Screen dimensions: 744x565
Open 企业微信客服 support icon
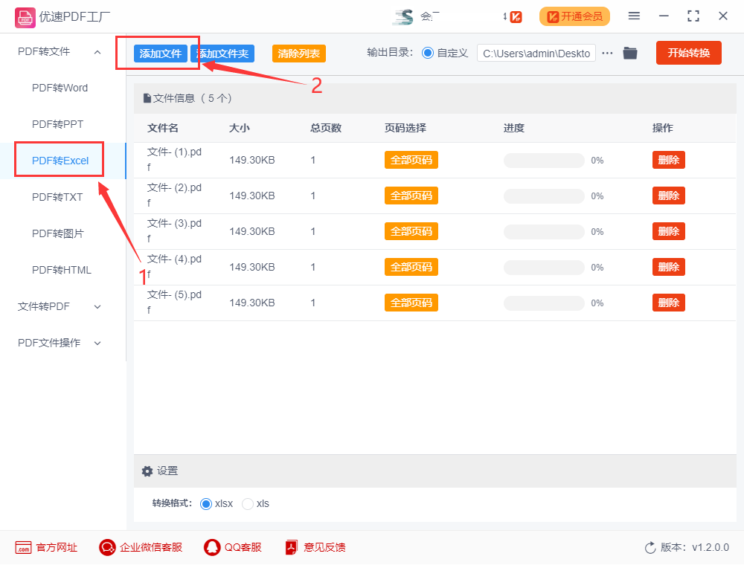pos(107,548)
